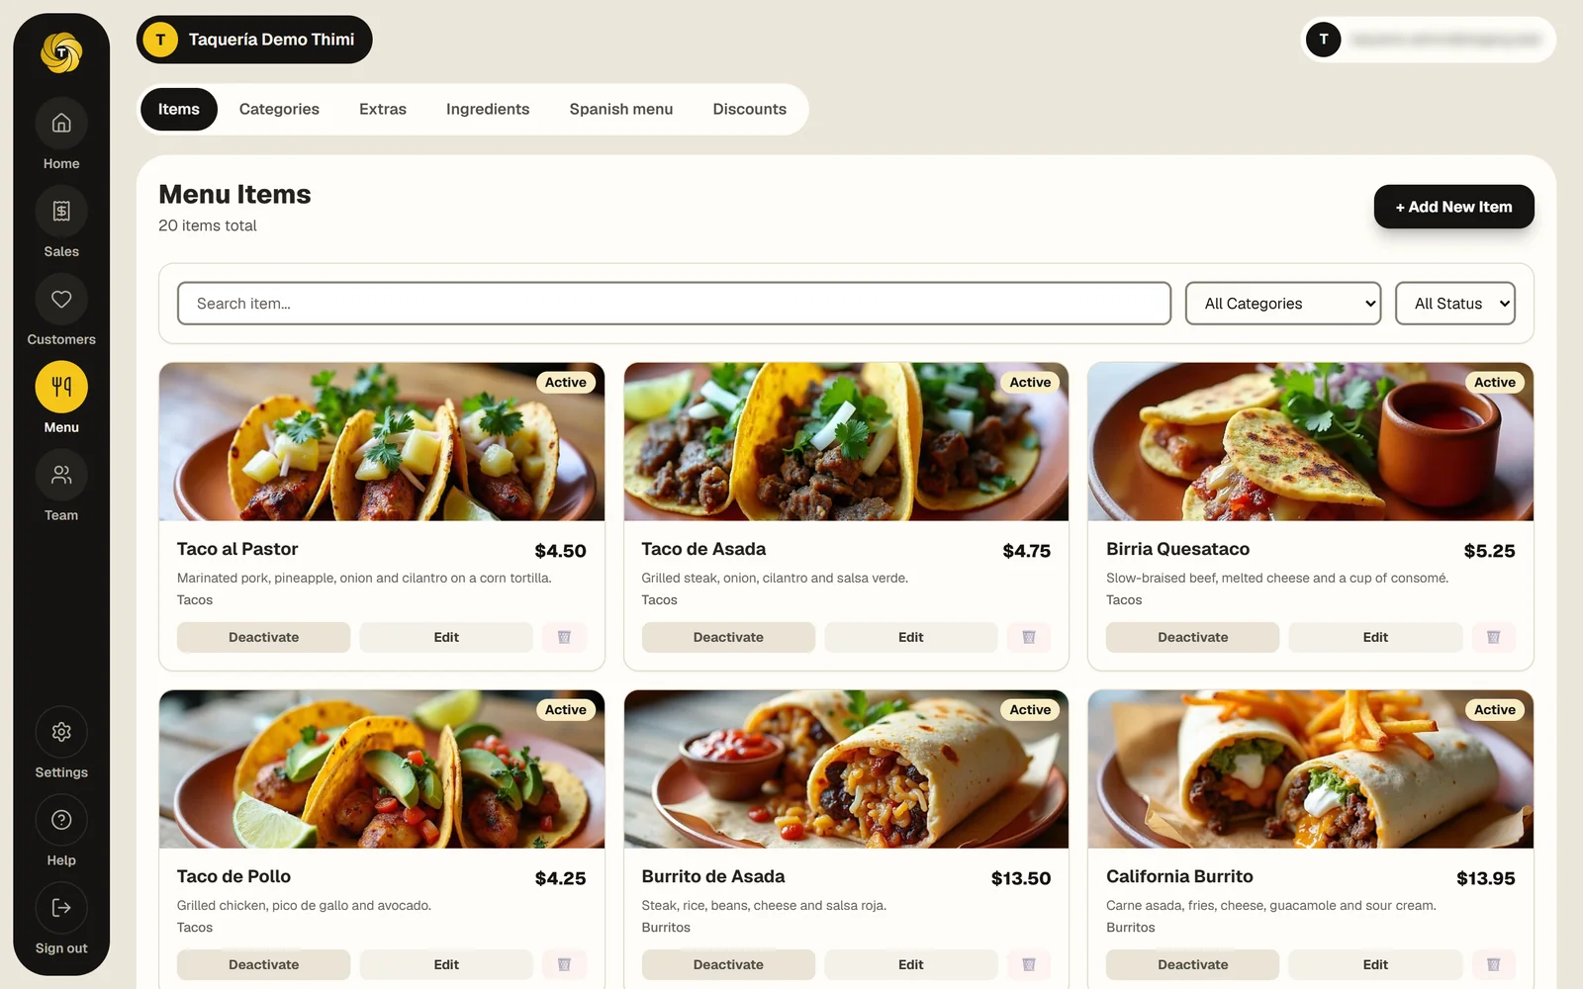Open the All Categories dropdown
Viewport: 1583px width, 989px height.
point(1283,304)
